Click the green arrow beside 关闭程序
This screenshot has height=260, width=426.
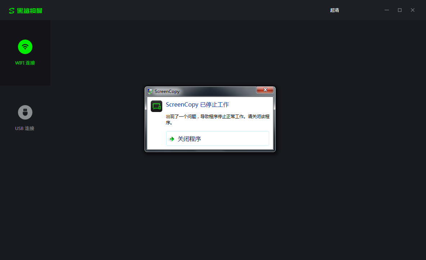(172, 139)
